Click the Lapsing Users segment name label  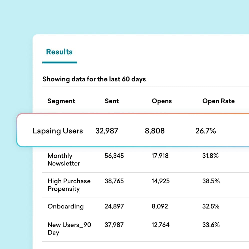58,131
